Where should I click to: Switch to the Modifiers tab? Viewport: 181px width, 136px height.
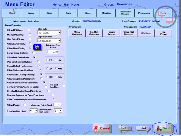click(106, 13)
